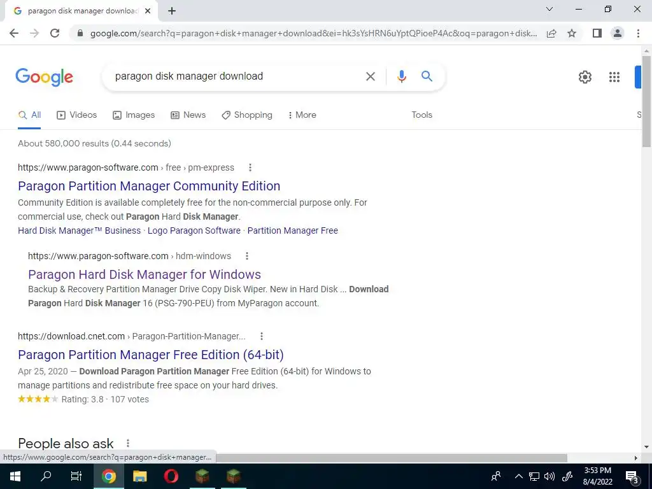
Task: Click the horizontal scrollbar thumb
Action: (x=391, y=458)
